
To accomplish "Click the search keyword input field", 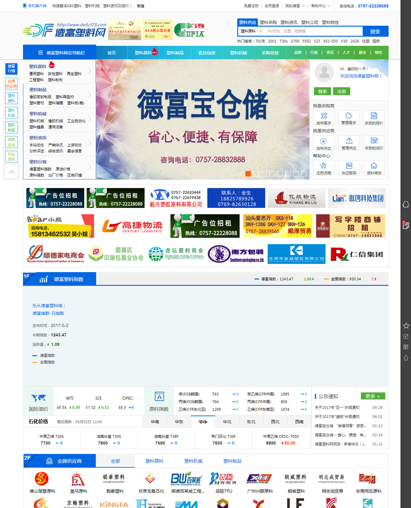I will [x=313, y=31].
